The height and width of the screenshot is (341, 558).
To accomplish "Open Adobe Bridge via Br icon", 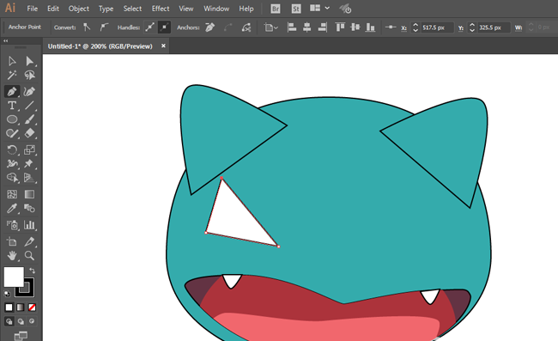I will tap(276, 9).
